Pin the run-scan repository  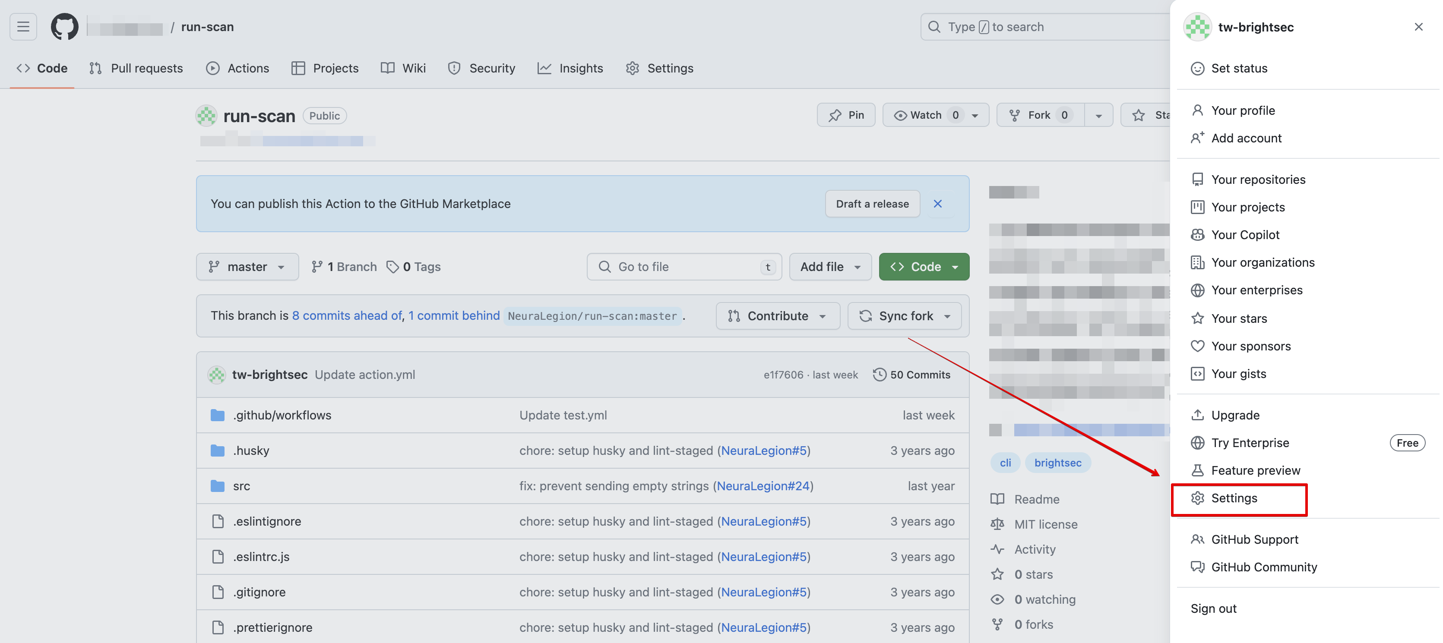[846, 115]
